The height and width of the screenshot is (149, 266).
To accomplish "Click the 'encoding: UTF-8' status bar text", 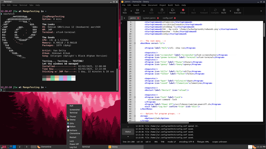I will coord(187,142).
